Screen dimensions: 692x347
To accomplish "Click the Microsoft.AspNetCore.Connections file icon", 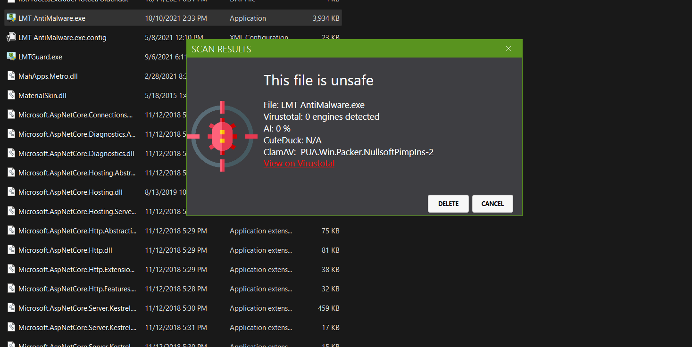I will (x=11, y=115).
